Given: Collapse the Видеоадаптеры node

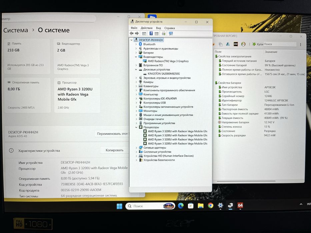Looking at the screenshot, I should click(x=136, y=57).
